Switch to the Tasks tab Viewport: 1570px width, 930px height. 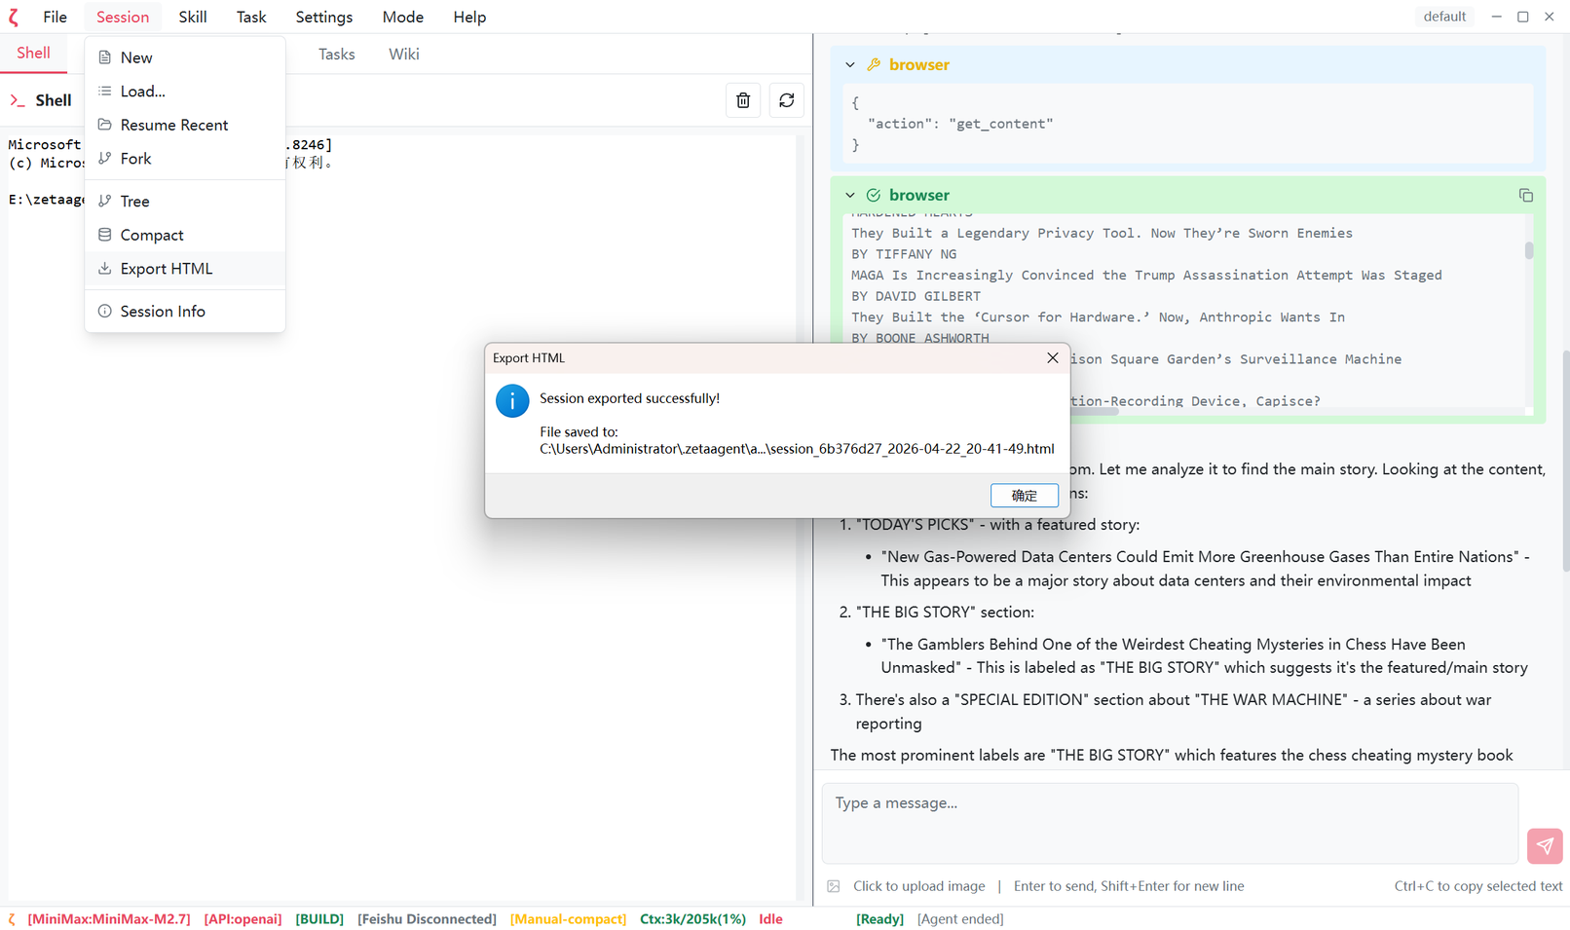coord(336,55)
